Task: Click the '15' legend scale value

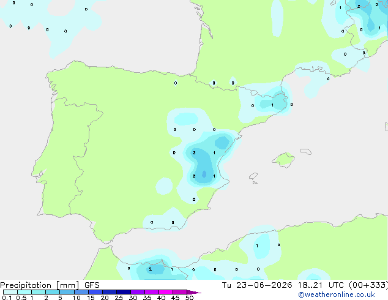Action: (91, 298)
